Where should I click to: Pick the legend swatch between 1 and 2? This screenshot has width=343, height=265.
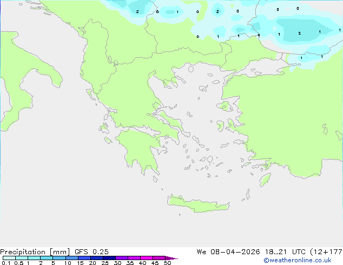click(34, 258)
